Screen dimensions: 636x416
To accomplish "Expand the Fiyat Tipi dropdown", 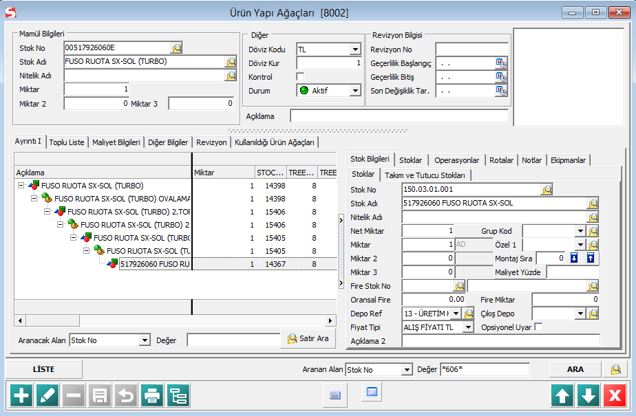I will click(x=468, y=328).
